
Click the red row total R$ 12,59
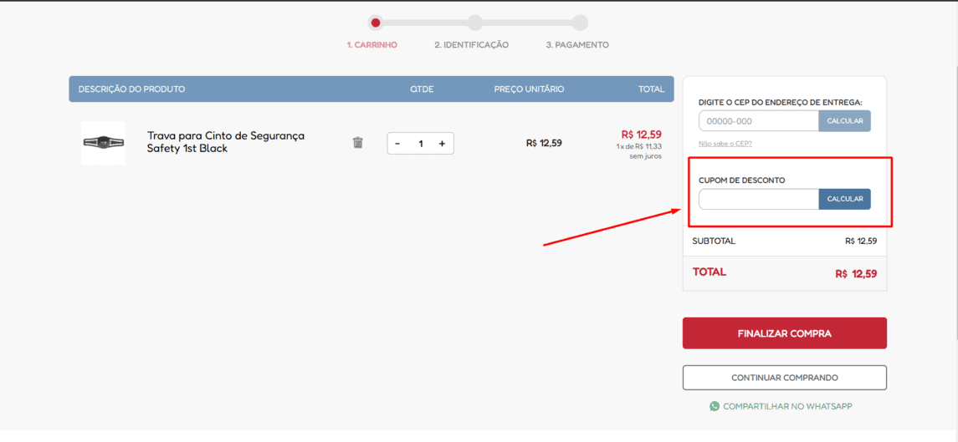pos(641,135)
